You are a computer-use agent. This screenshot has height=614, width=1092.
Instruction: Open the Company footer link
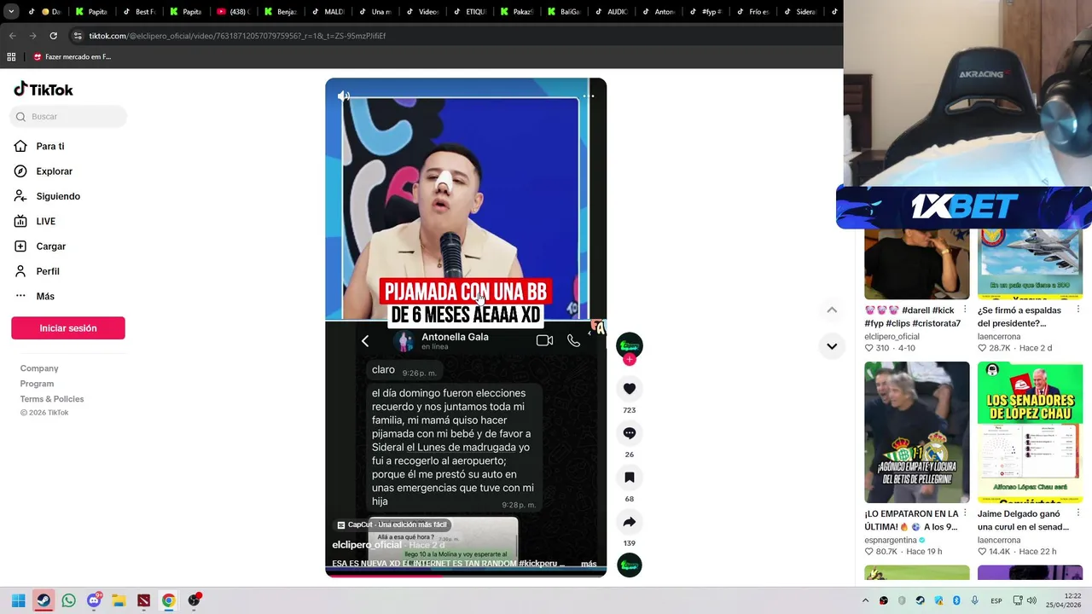39,368
